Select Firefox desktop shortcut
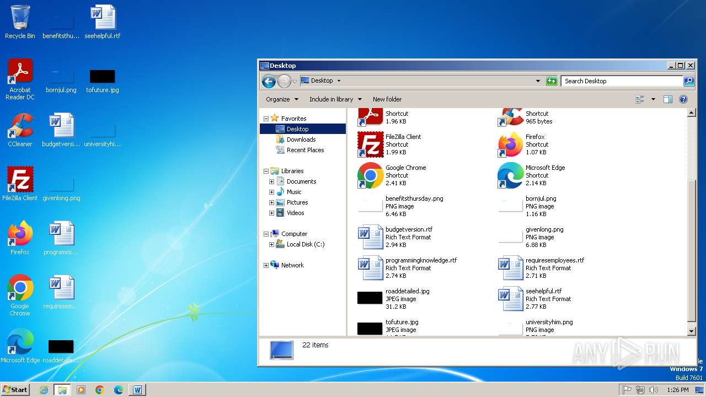The image size is (706, 397). 20,238
